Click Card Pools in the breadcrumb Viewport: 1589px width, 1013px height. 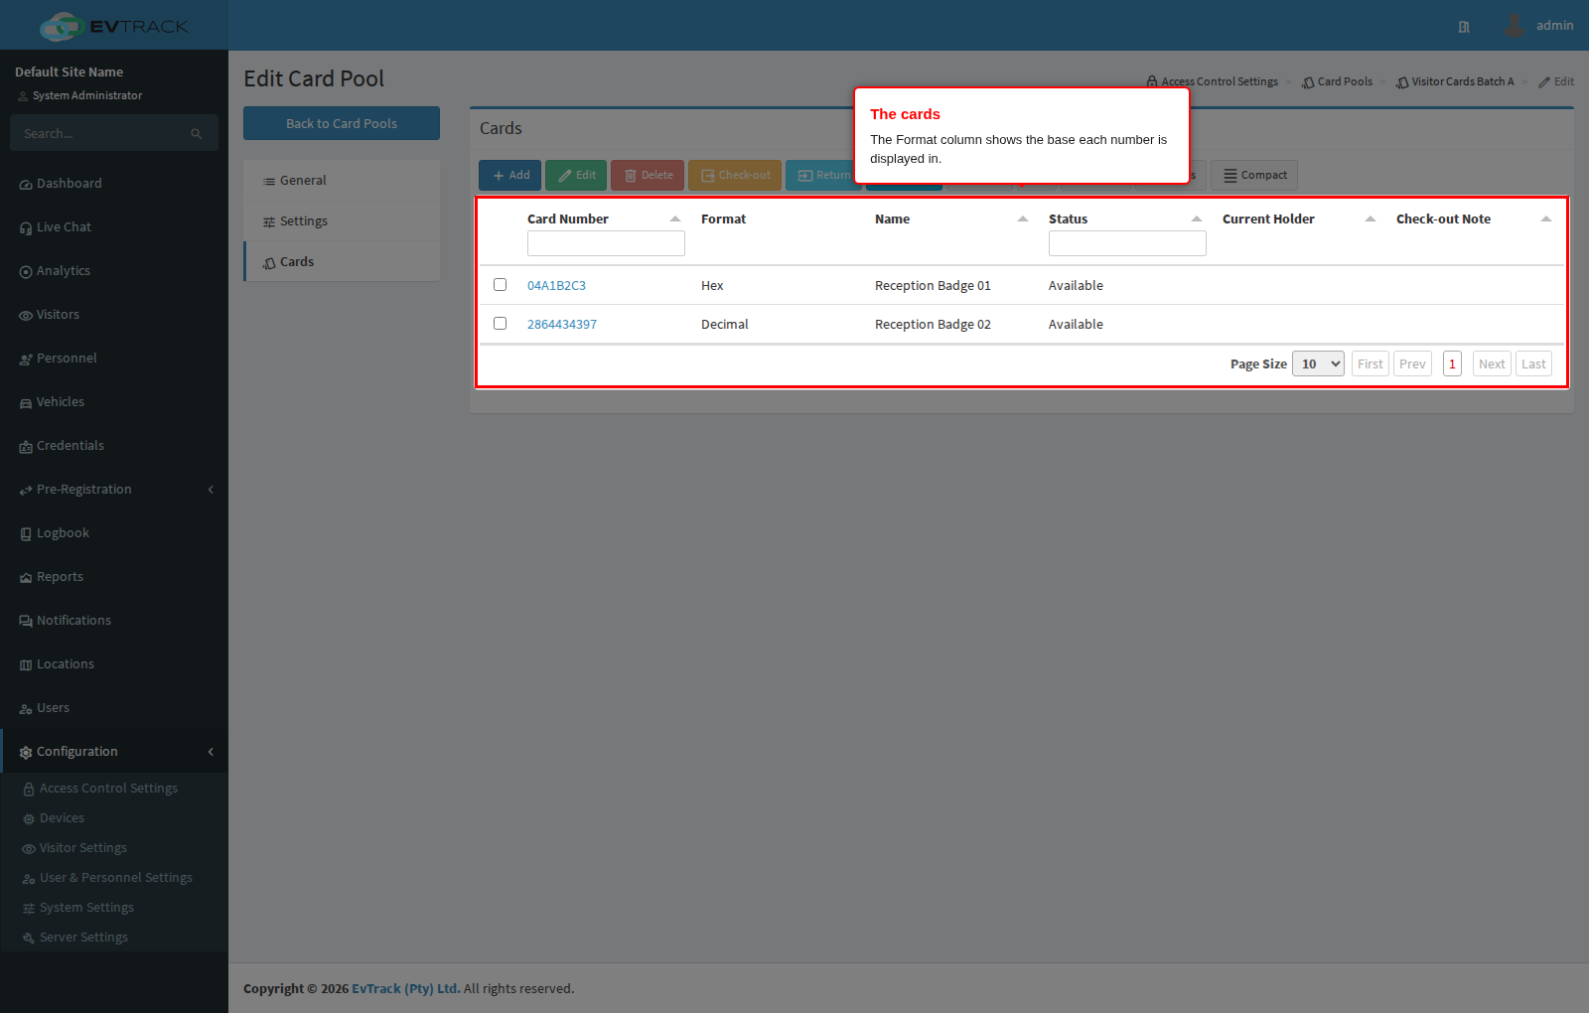tap(1337, 82)
